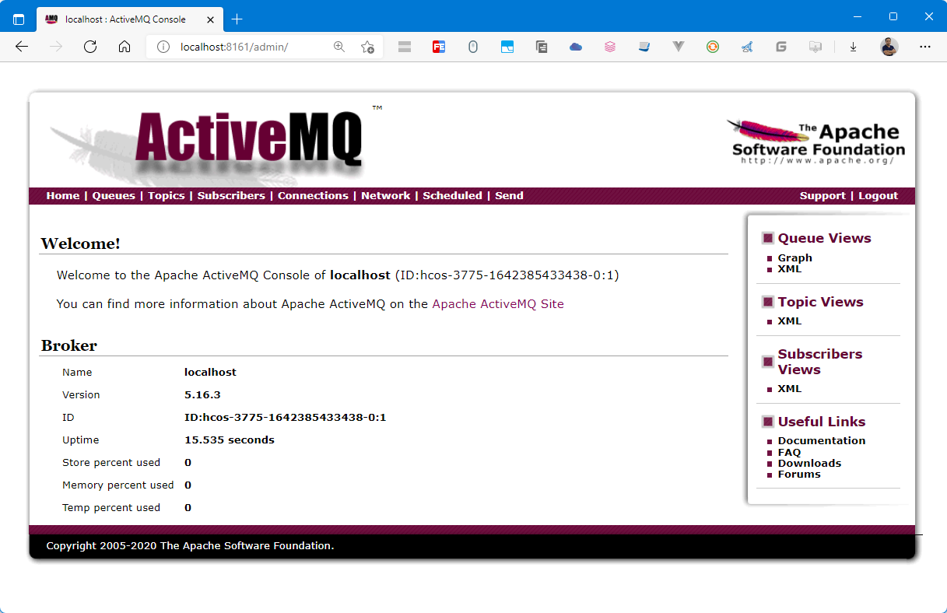The height and width of the screenshot is (613, 947).
Task: Open Queue Views Graph link
Action: coord(794,257)
